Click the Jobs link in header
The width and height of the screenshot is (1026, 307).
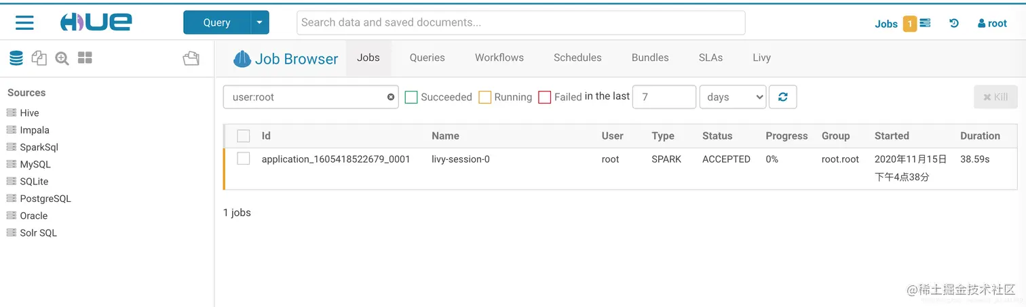click(x=886, y=24)
